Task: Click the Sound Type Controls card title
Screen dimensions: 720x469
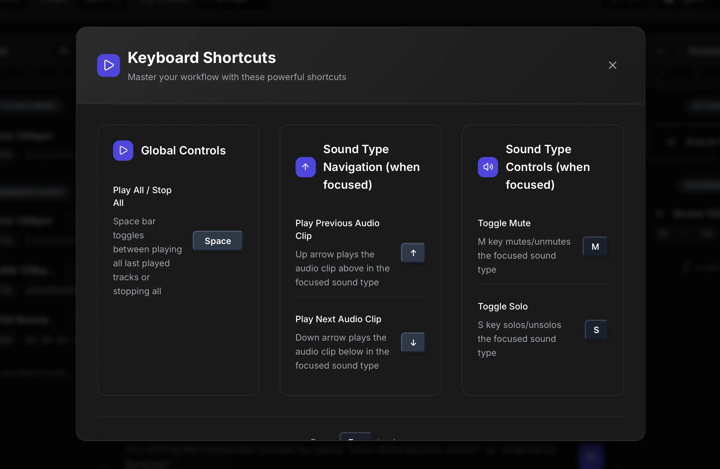Action: [548, 167]
